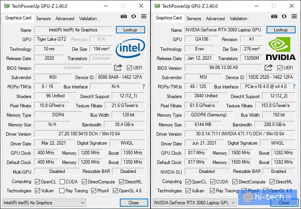This screenshot has width=301, height=209.
Task: Toggle Vulkan checkbox in NVIDIA window
Action: 188,190
